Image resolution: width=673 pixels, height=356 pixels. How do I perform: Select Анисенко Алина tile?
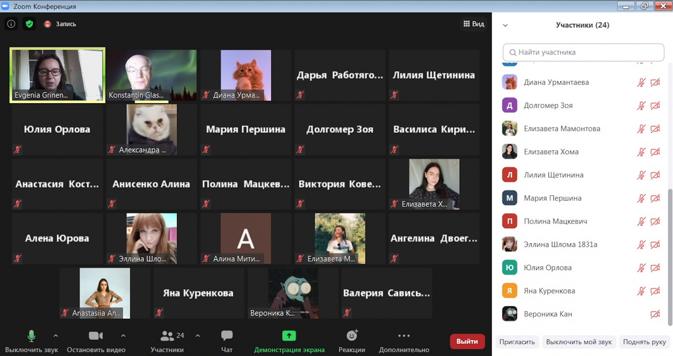[152, 184]
